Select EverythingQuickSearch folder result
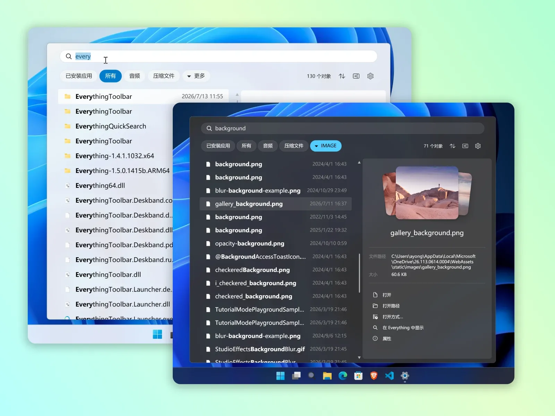 [116, 126]
